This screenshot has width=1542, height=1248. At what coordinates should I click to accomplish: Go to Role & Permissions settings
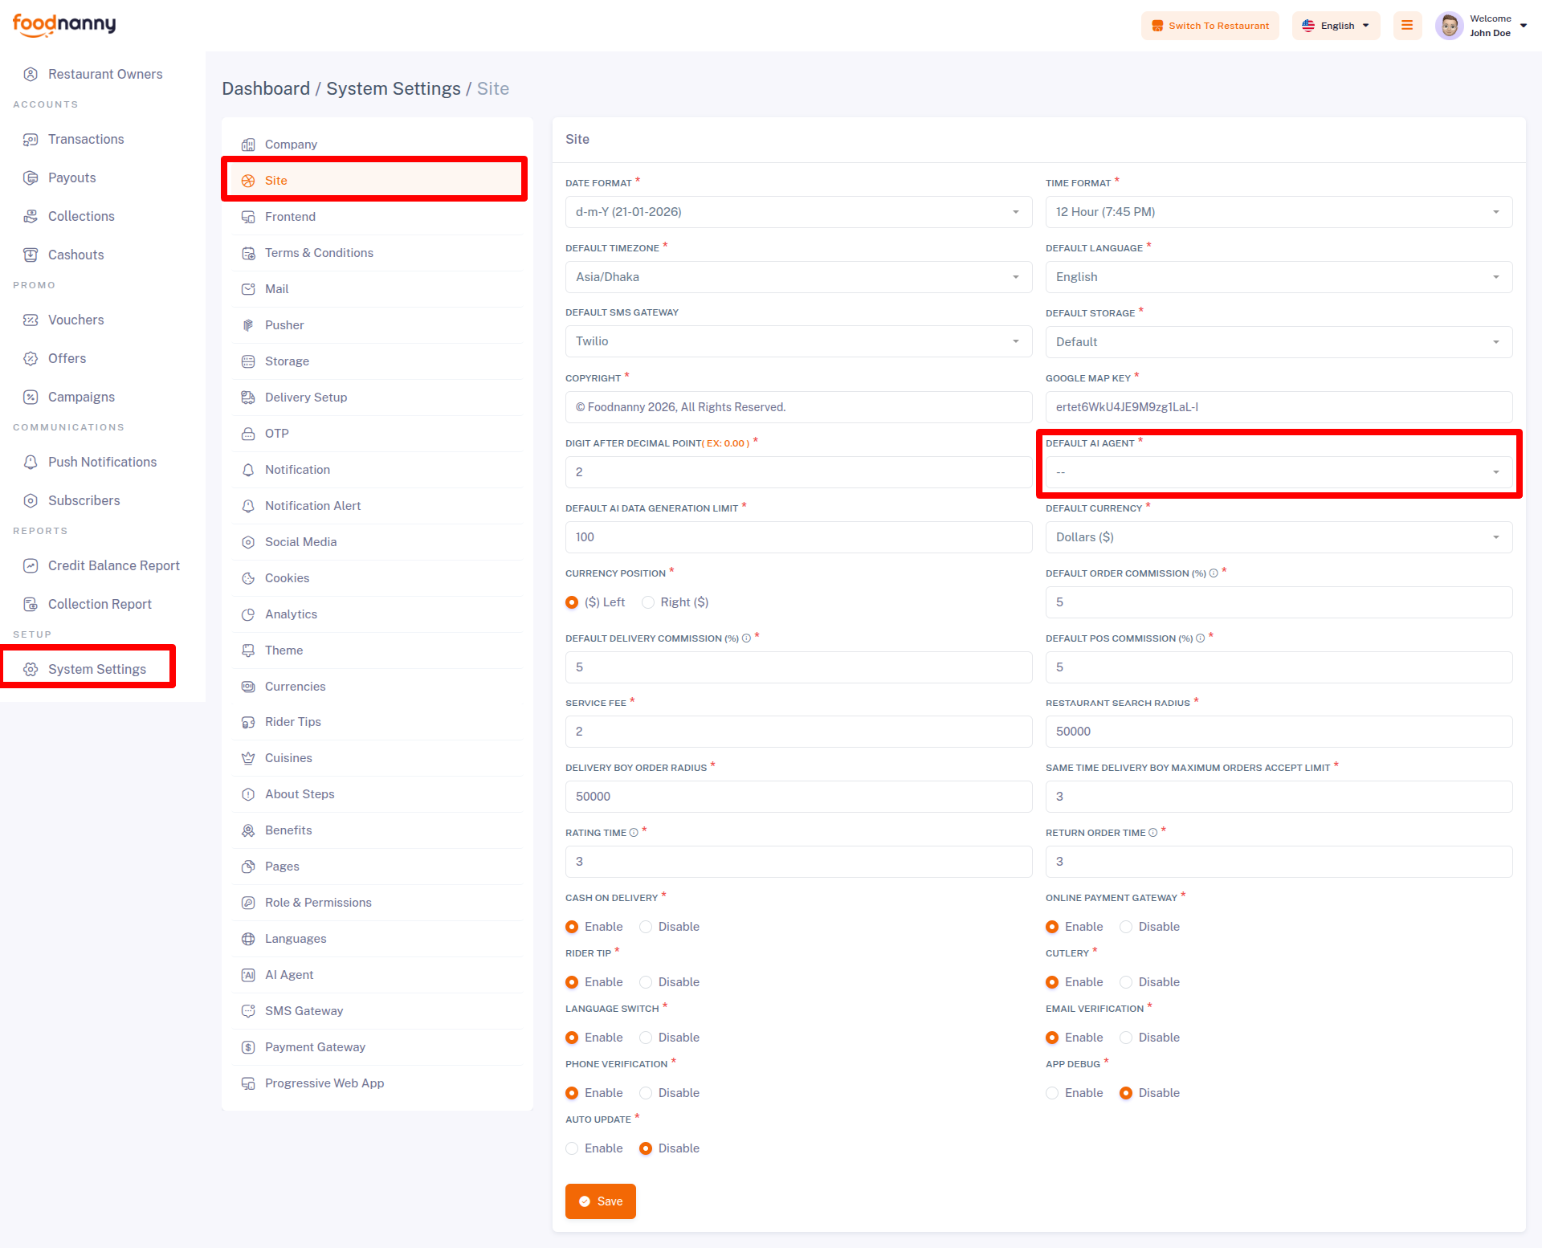[318, 903]
